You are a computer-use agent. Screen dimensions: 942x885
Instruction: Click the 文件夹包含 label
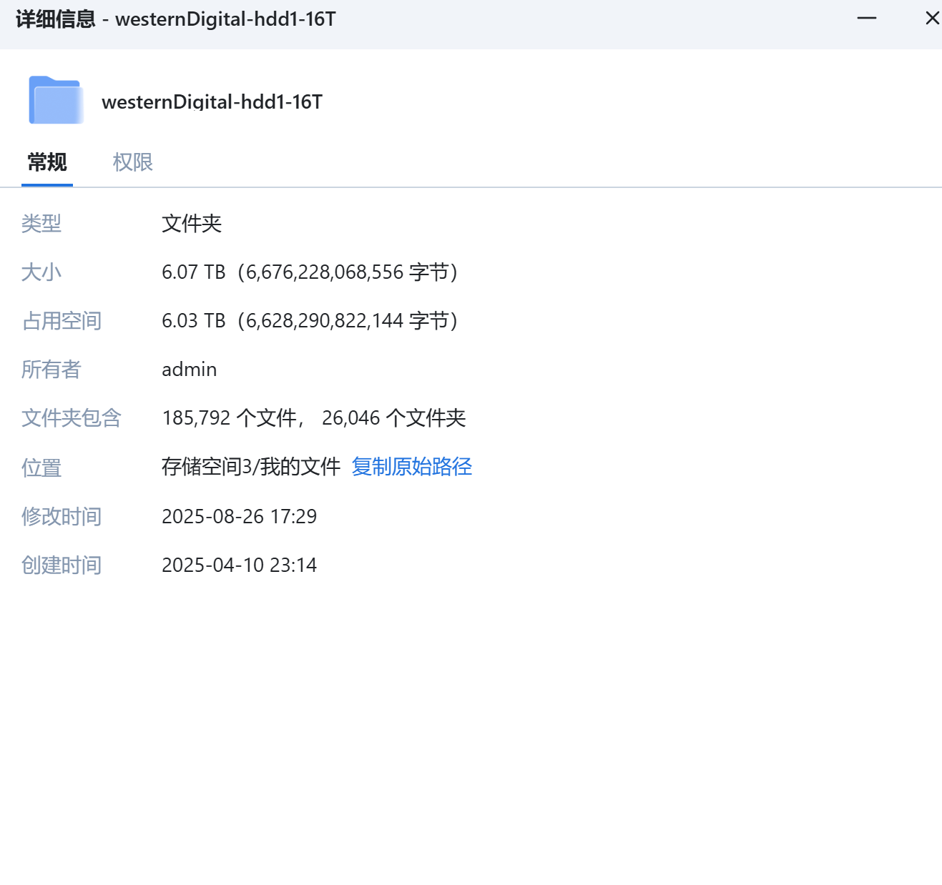point(72,418)
